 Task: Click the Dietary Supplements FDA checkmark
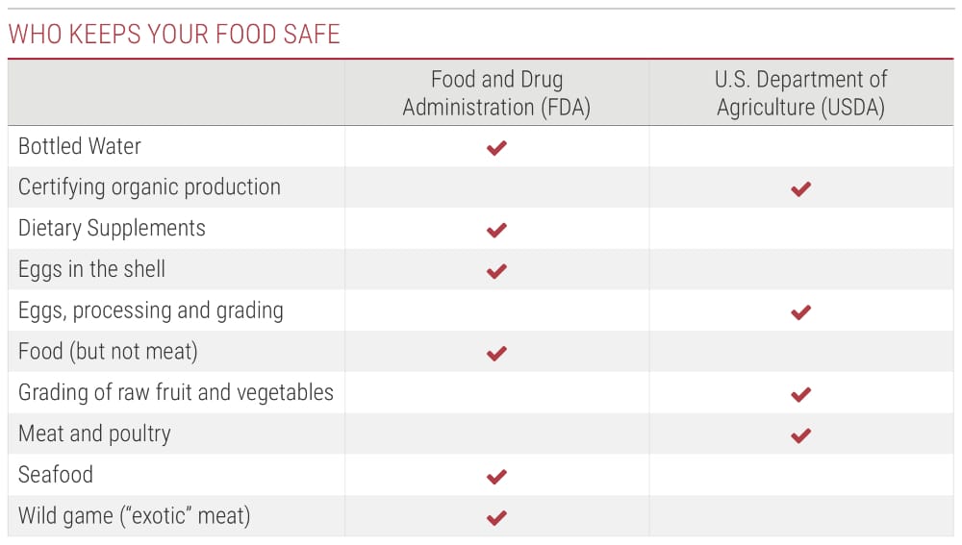coord(496,230)
